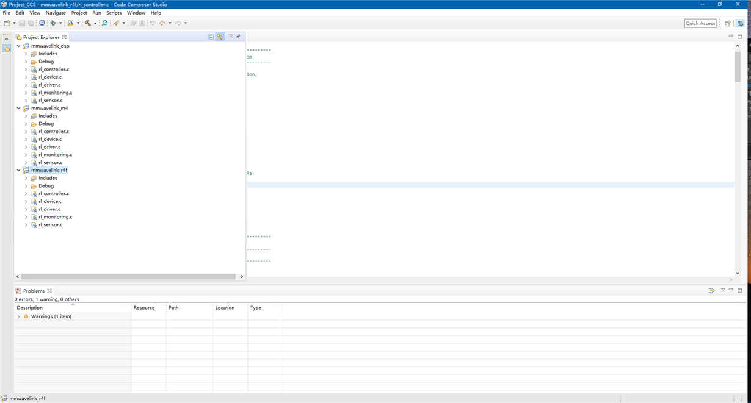Expand rl_controller.c under mmwavelink_r4f
Viewport: 751px width, 403px height.
click(26, 194)
